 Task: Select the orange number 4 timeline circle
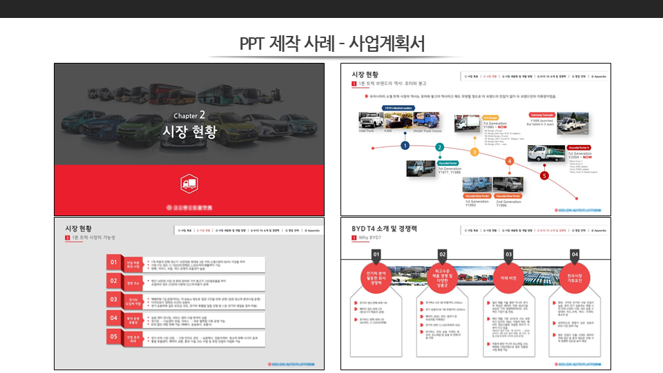[510, 161]
